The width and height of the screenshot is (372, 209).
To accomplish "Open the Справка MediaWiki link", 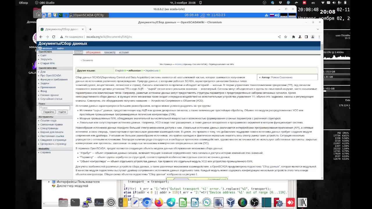I will (45, 152).
